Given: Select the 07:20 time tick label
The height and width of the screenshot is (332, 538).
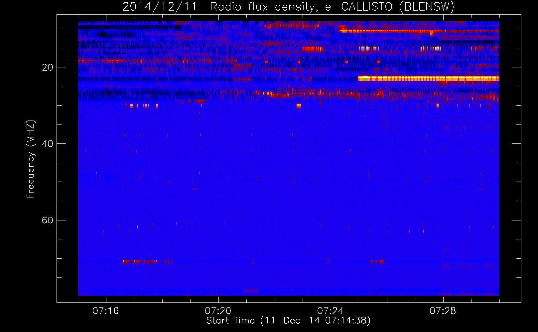Looking at the screenshot, I should [x=218, y=311].
